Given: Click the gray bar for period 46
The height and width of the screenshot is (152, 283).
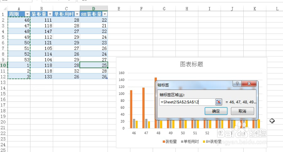Looking at the screenshot, I should pos(134,124).
